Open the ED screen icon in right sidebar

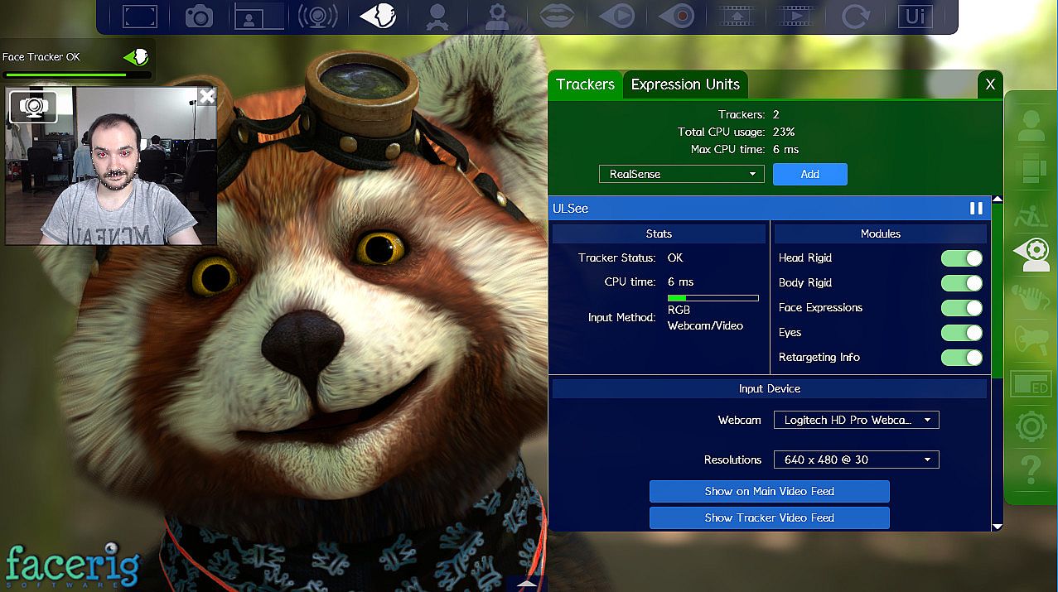click(x=1031, y=384)
